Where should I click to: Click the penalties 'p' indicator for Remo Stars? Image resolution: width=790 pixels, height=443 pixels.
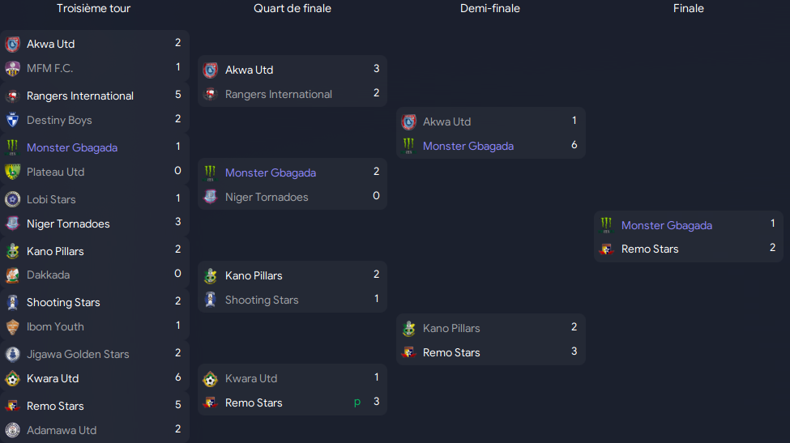357,402
